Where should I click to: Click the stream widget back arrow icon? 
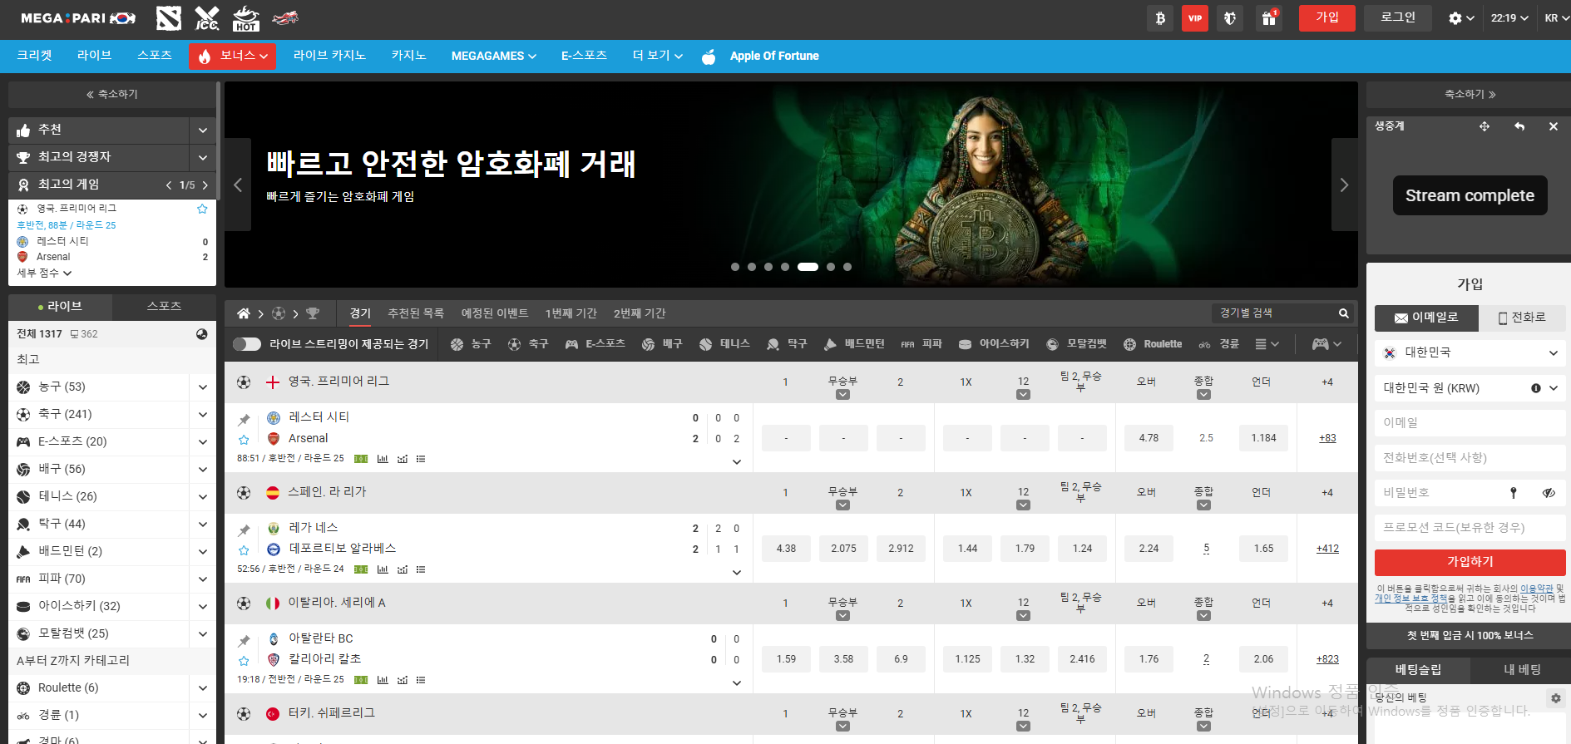[x=1519, y=126]
